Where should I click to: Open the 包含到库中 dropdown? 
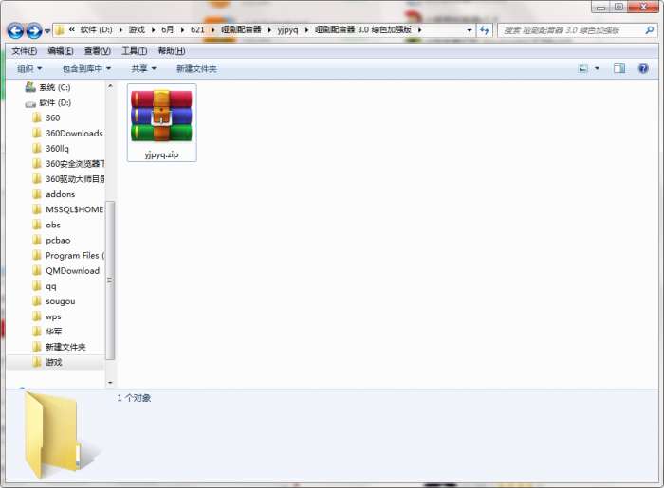pos(86,68)
